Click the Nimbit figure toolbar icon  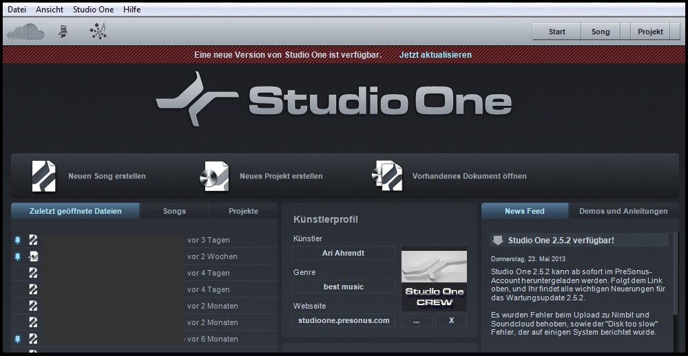click(63, 32)
